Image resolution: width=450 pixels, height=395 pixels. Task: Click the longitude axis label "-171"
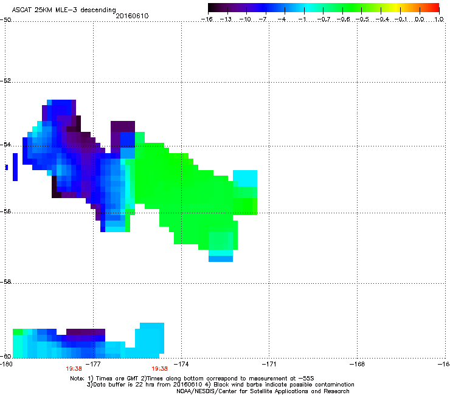pos(269,364)
